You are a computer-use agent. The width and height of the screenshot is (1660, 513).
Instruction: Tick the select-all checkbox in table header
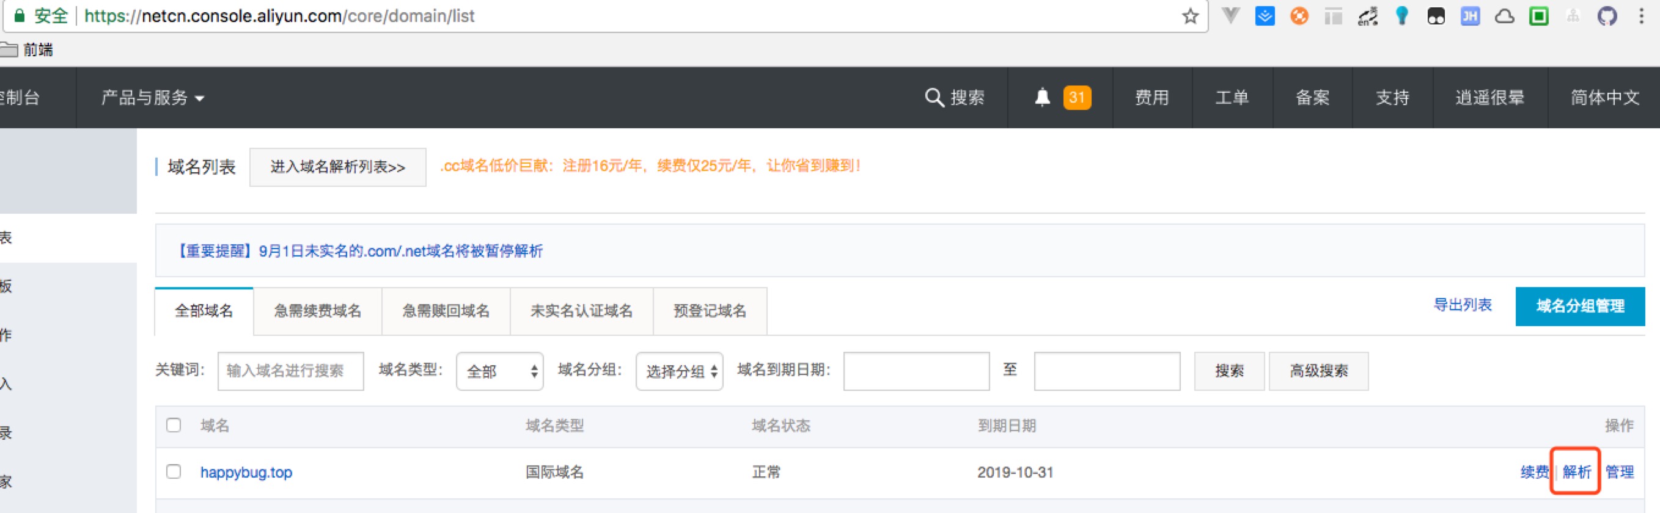coord(174,425)
